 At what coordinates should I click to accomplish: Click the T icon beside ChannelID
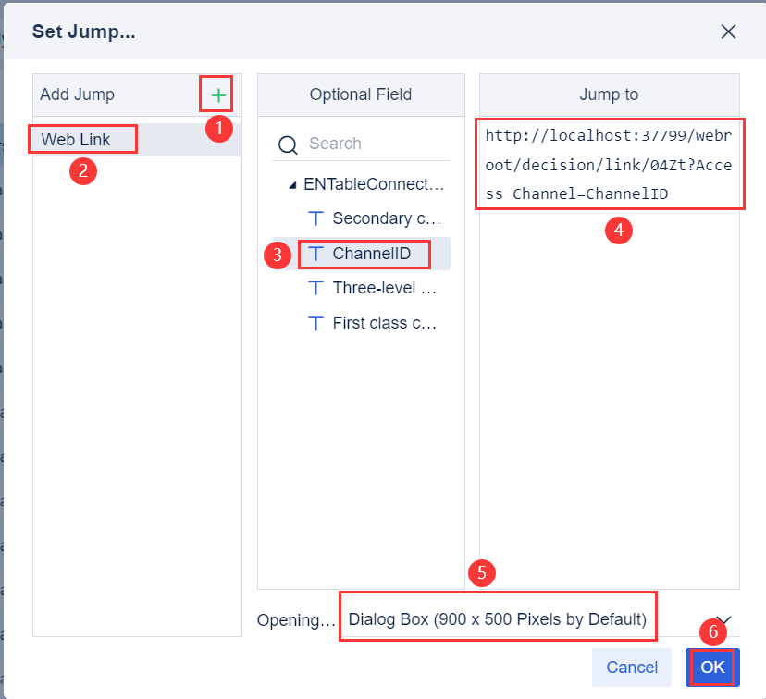click(x=315, y=253)
